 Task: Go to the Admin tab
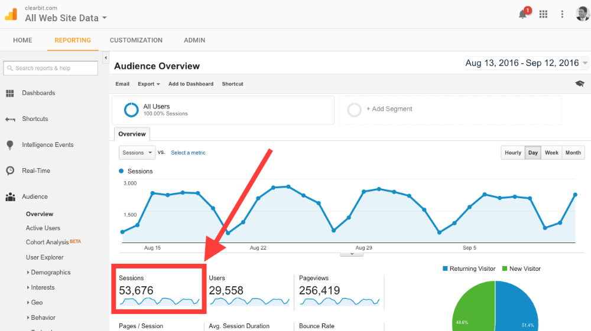[194, 40]
